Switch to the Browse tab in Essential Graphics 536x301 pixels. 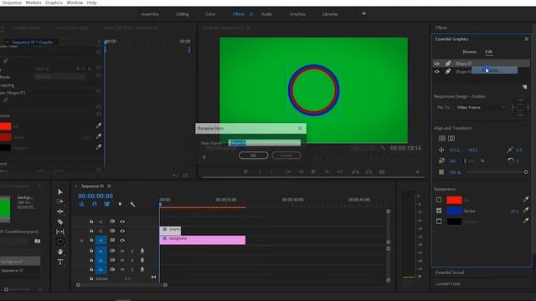click(469, 52)
